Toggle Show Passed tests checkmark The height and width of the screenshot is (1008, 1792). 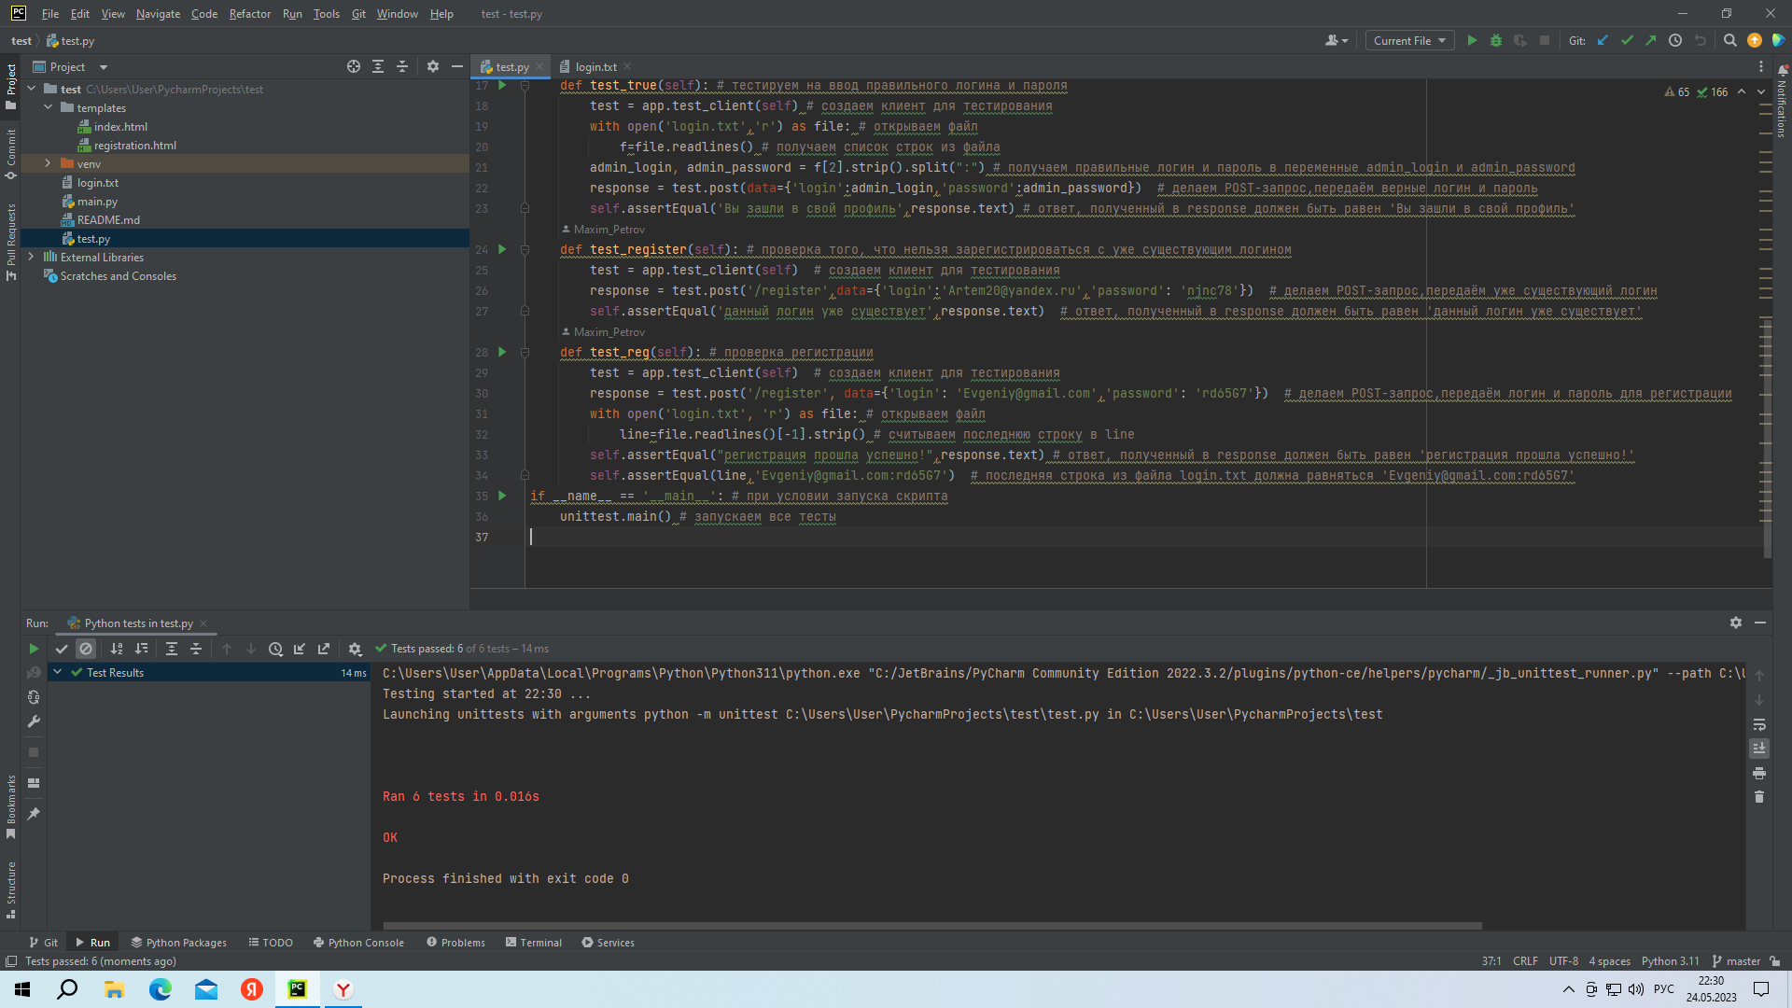coord(62,649)
